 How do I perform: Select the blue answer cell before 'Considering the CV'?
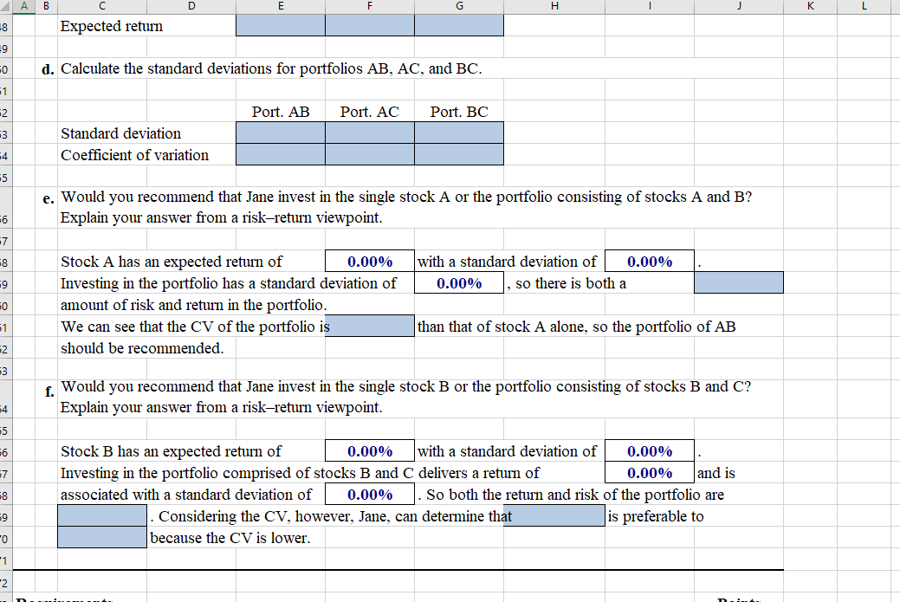[101, 515]
